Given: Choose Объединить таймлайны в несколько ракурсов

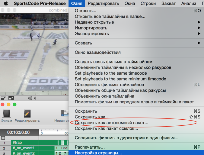Looking at the screenshot, I should (136, 67).
